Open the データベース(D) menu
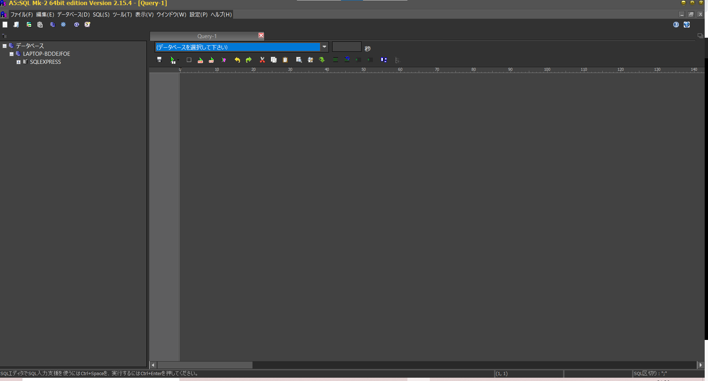 73,15
